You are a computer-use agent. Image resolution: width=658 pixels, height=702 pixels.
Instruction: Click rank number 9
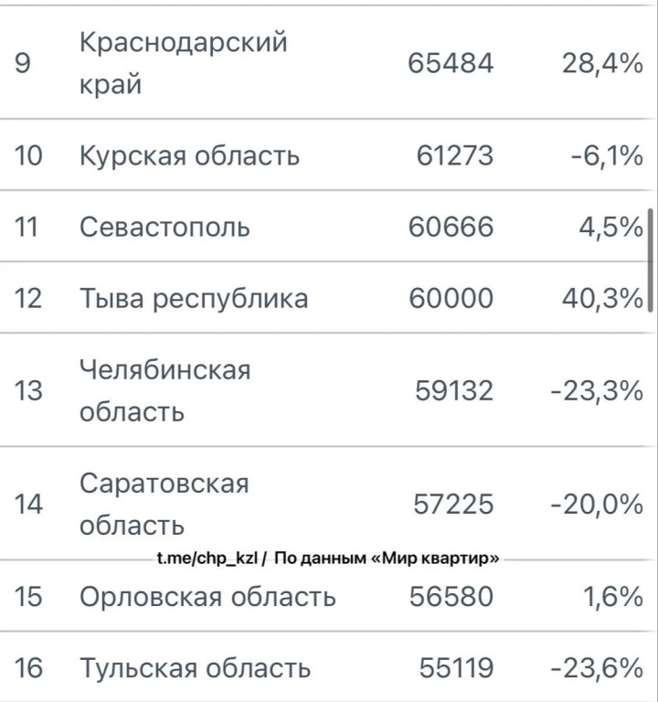click(23, 64)
